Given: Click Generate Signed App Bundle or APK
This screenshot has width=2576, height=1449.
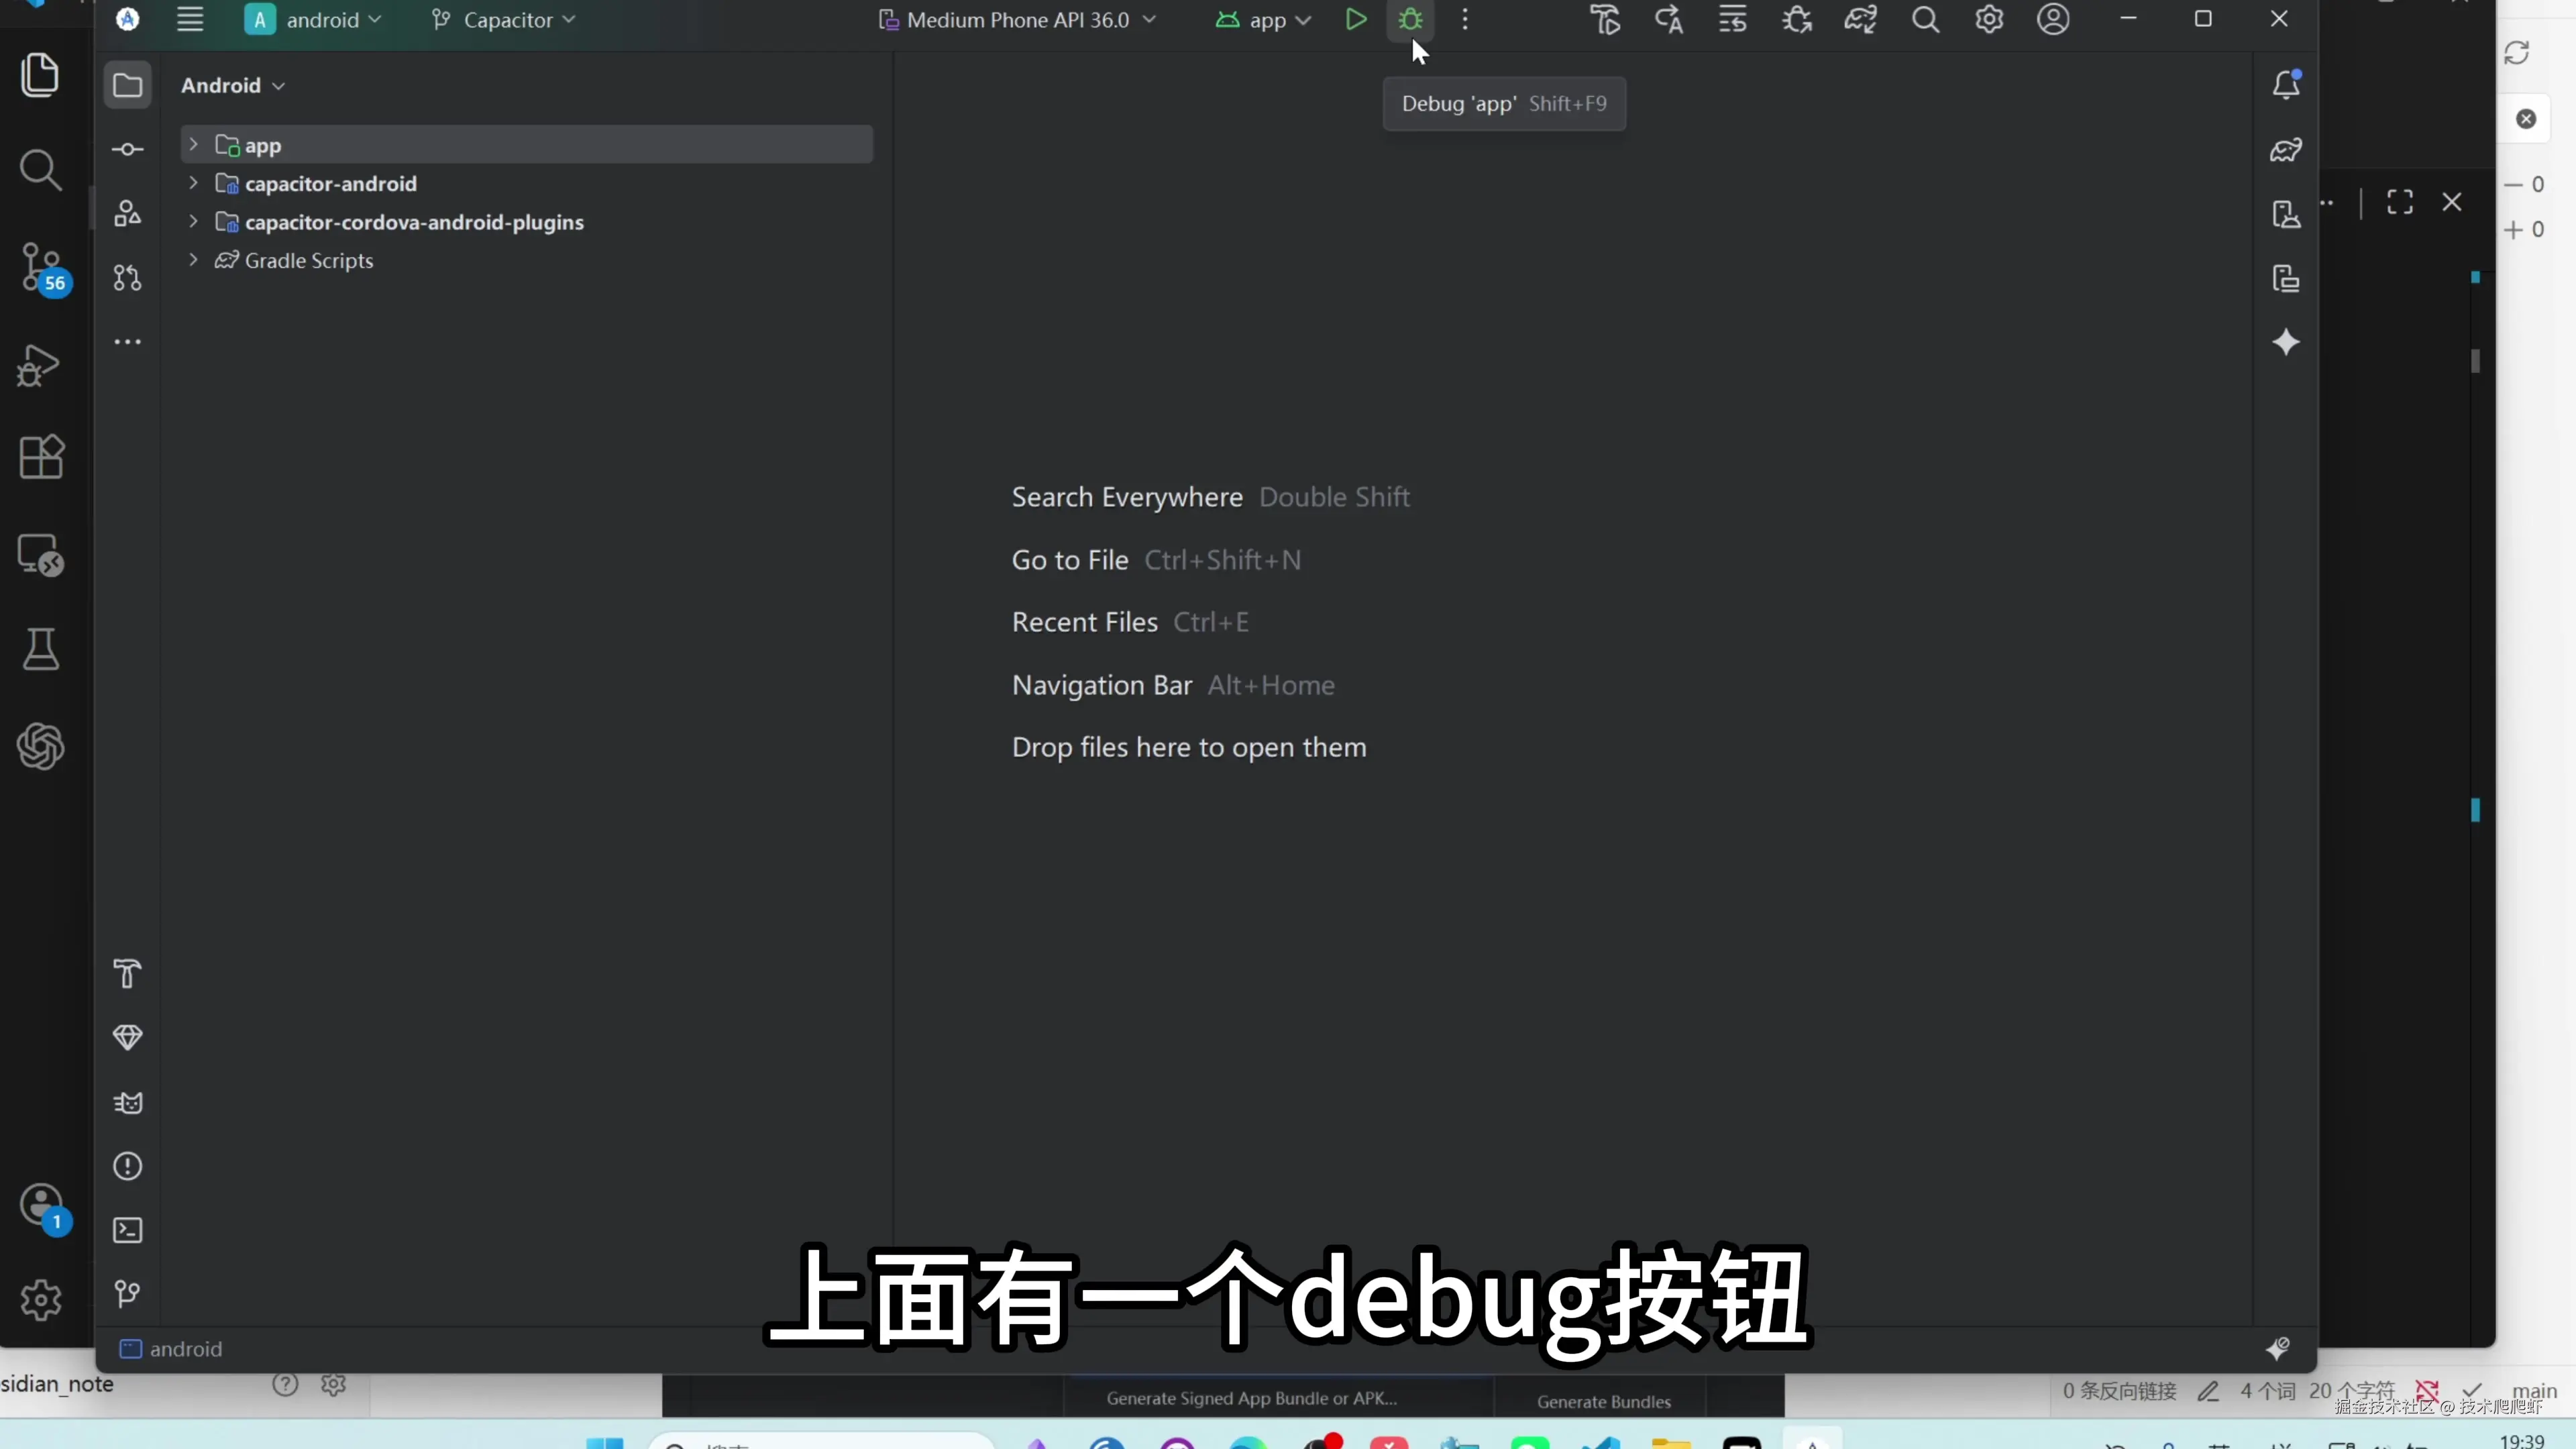Looking at the screenshot, I should 1251,1399.
